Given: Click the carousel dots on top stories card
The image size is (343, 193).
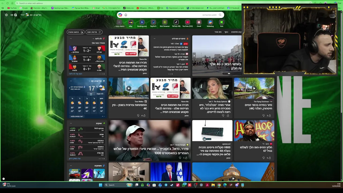Looking at the screenshot, I should (170, 74).
